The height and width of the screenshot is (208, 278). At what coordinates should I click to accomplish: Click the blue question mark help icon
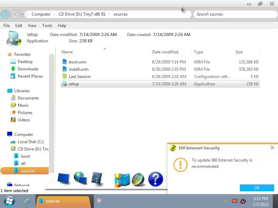[155, 179]
